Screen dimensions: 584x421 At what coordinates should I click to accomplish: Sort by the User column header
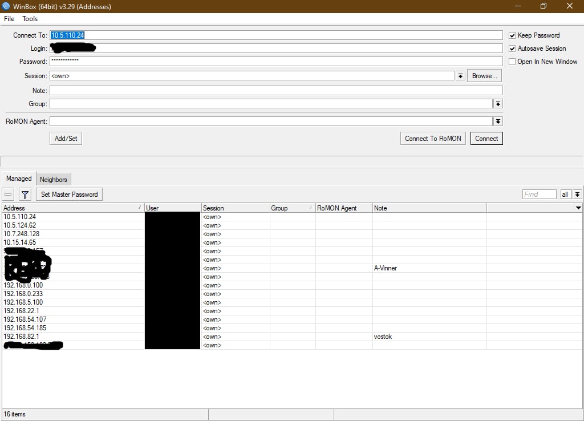click(173, 208)
